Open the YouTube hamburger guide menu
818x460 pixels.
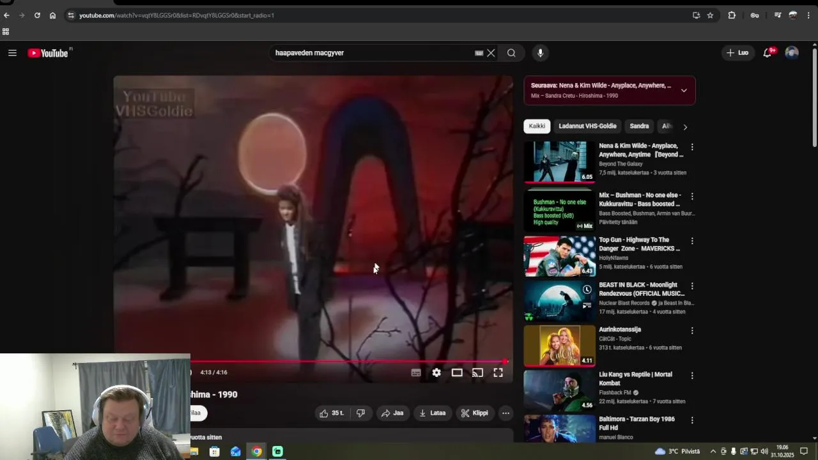click(12, 53)
